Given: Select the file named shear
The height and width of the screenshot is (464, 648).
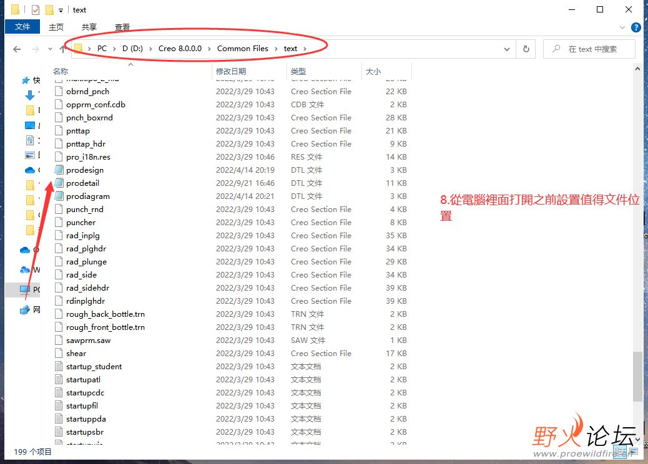Looking at the screenshot, I should pyautogui.click(x=76, y=354).
